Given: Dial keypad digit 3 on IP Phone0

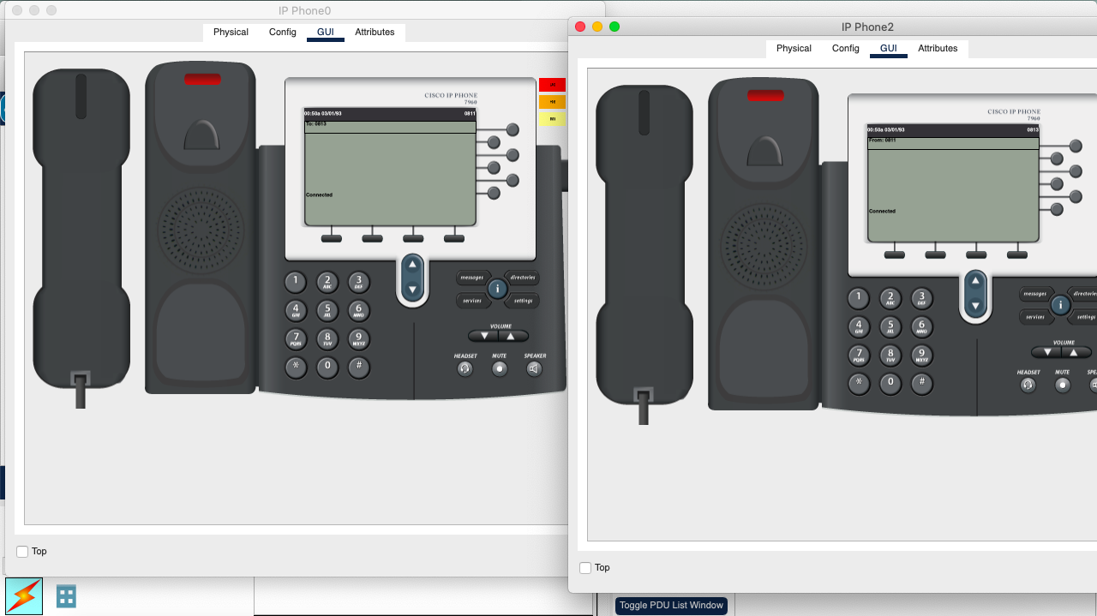Looking at the screenshot, I should click(358, 281).
